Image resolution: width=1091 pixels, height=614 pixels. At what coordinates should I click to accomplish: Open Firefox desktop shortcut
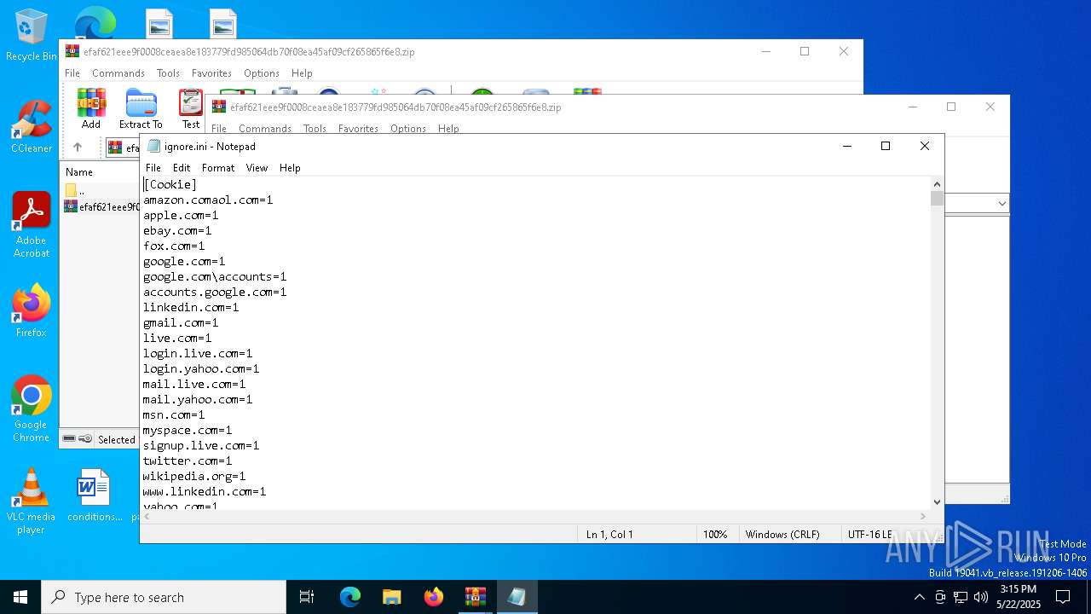(x=32, y=310)
